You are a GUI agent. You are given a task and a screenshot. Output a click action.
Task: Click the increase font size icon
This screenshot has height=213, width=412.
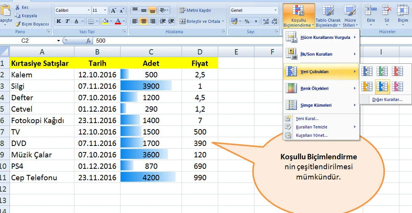(114, 10)
